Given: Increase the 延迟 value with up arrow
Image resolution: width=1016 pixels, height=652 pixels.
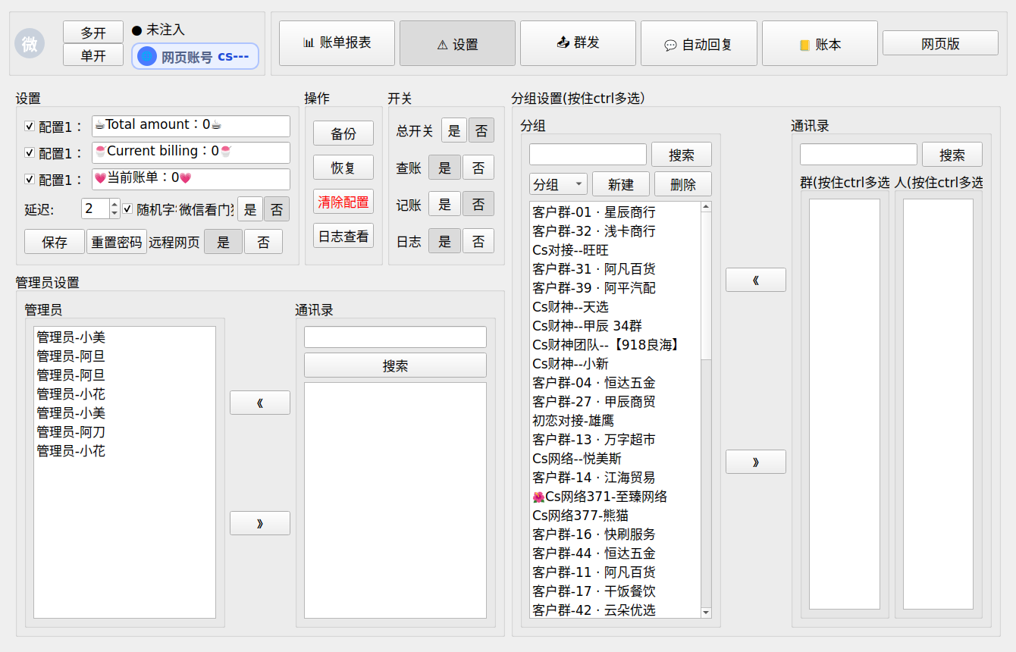Looking at the screenshot, I should click(x=115, y=204).
